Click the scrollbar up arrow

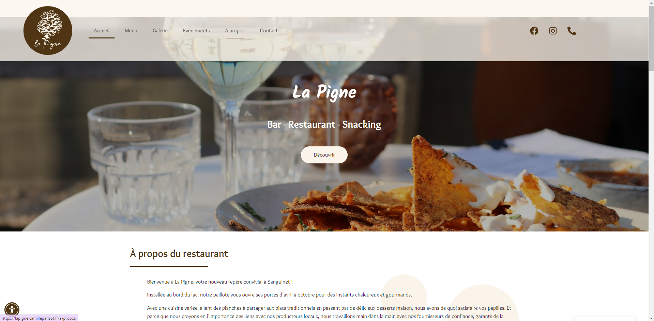pyautogui.click(x=651, y=3)
